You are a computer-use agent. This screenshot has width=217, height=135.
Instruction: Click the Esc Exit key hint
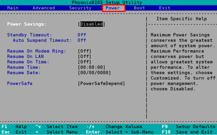(x=14, y=132)
